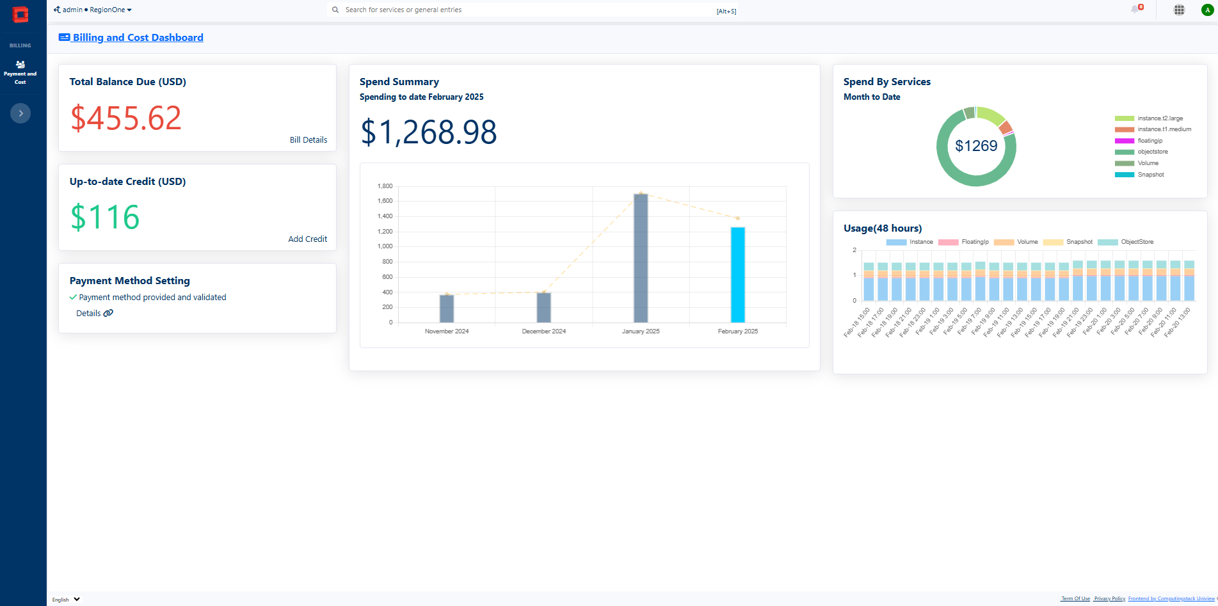Viewport: 1218px width, 606px height.
Task: Open Privacy Policy link
Action: click(1110, 599)
